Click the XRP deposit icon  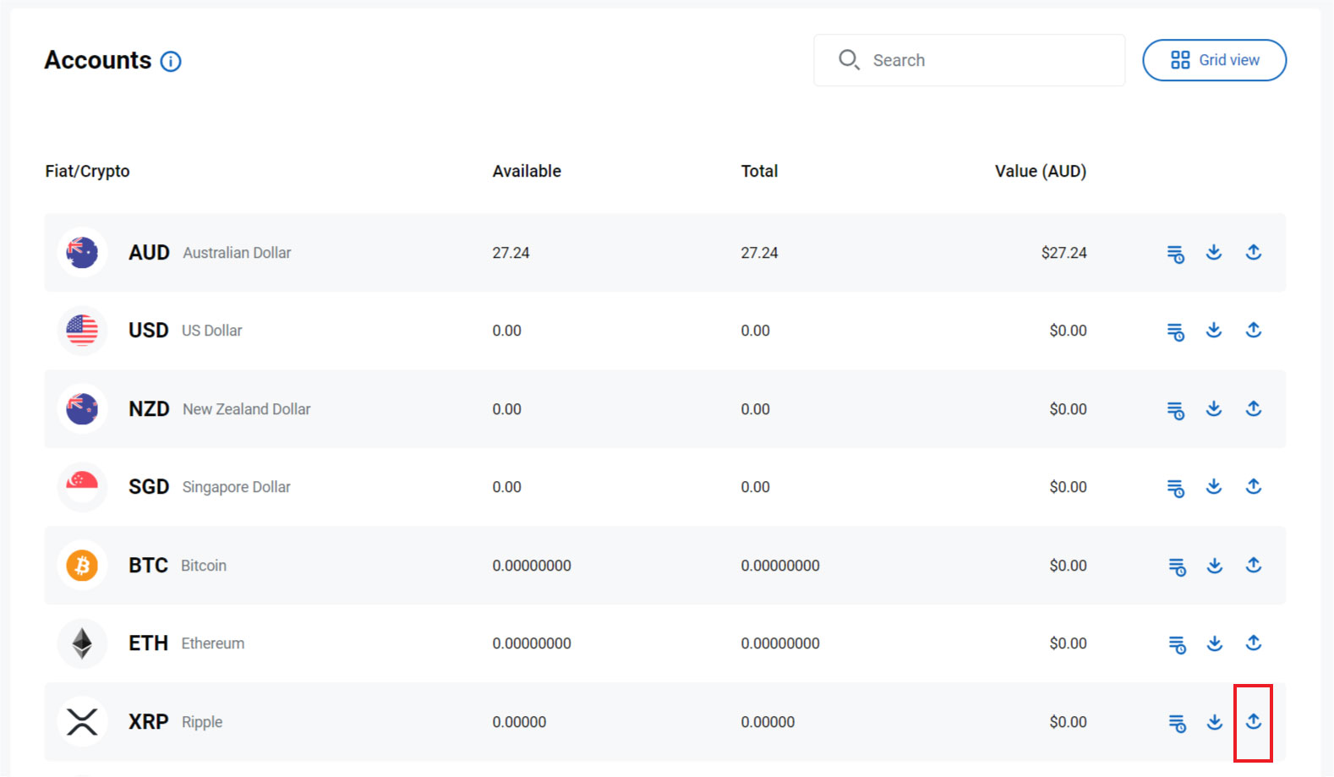pyautogui.click(x=1215, y=721)
